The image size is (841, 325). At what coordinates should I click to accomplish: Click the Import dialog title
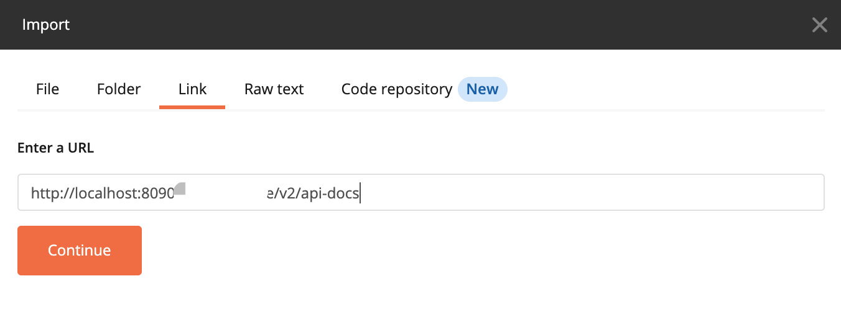click(46, 25)
